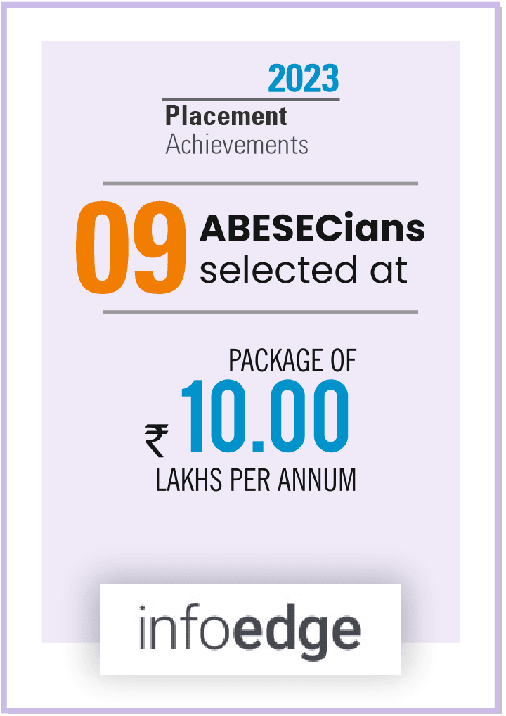This screenshot has height=716, width=506.
Task: Click the blue "10.00" package figure
Action: coord(265,416)
